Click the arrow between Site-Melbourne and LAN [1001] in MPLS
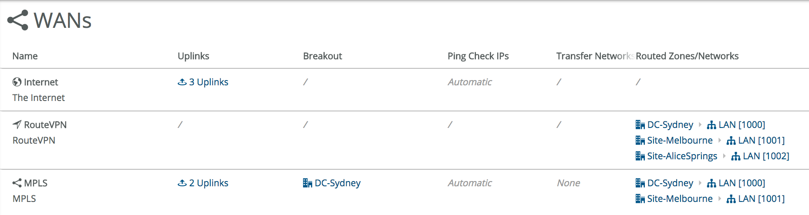 [720, 199]
